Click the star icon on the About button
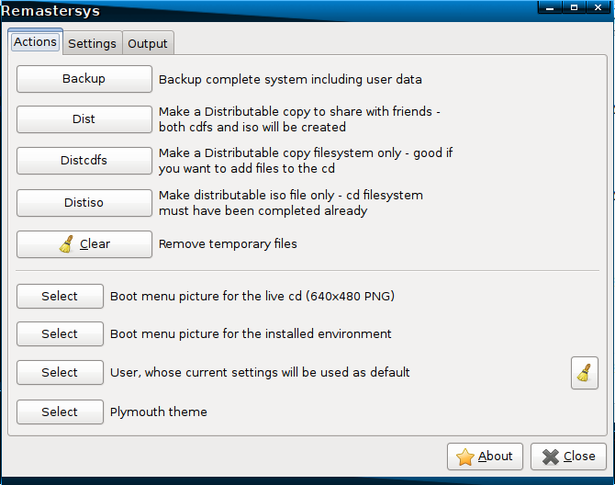This screenshot has height=485, width=615. coord(465,457)
